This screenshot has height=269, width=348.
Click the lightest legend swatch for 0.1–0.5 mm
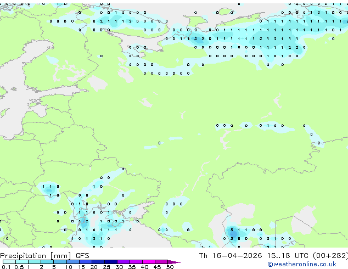tap(9, 262)
